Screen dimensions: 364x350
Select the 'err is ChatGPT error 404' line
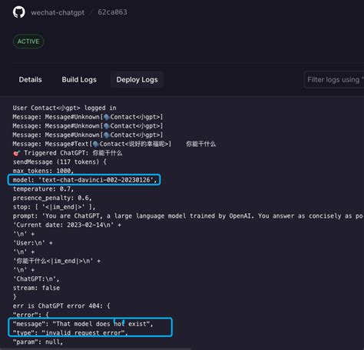tap(61, 306)
